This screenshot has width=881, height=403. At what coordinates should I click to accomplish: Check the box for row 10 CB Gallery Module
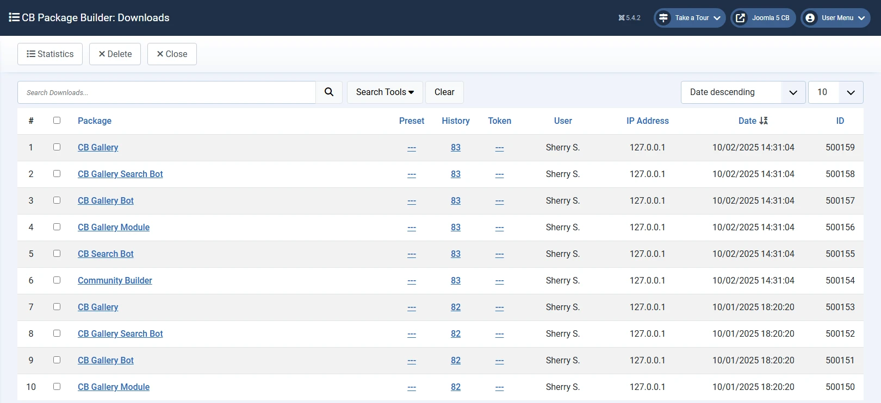57,387
